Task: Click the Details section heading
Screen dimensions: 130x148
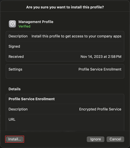Action: (x=15, y=89)
